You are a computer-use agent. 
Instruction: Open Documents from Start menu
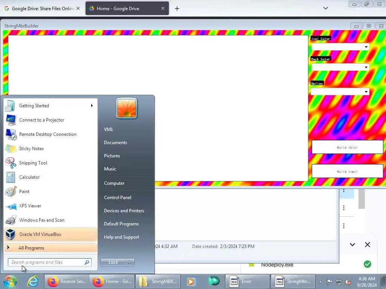[x=115, y=143]
